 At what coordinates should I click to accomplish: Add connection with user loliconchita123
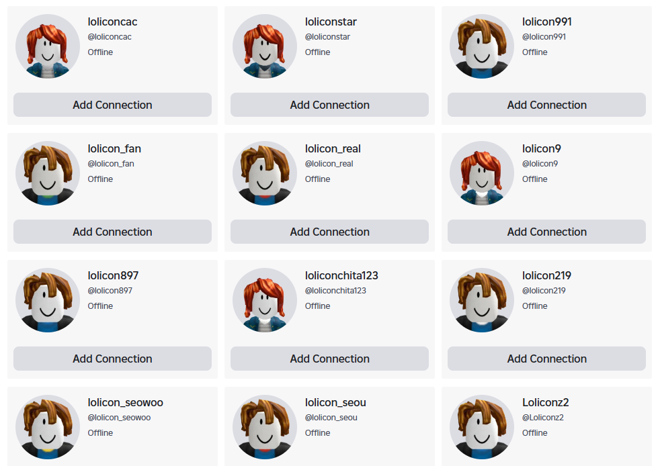329,359
